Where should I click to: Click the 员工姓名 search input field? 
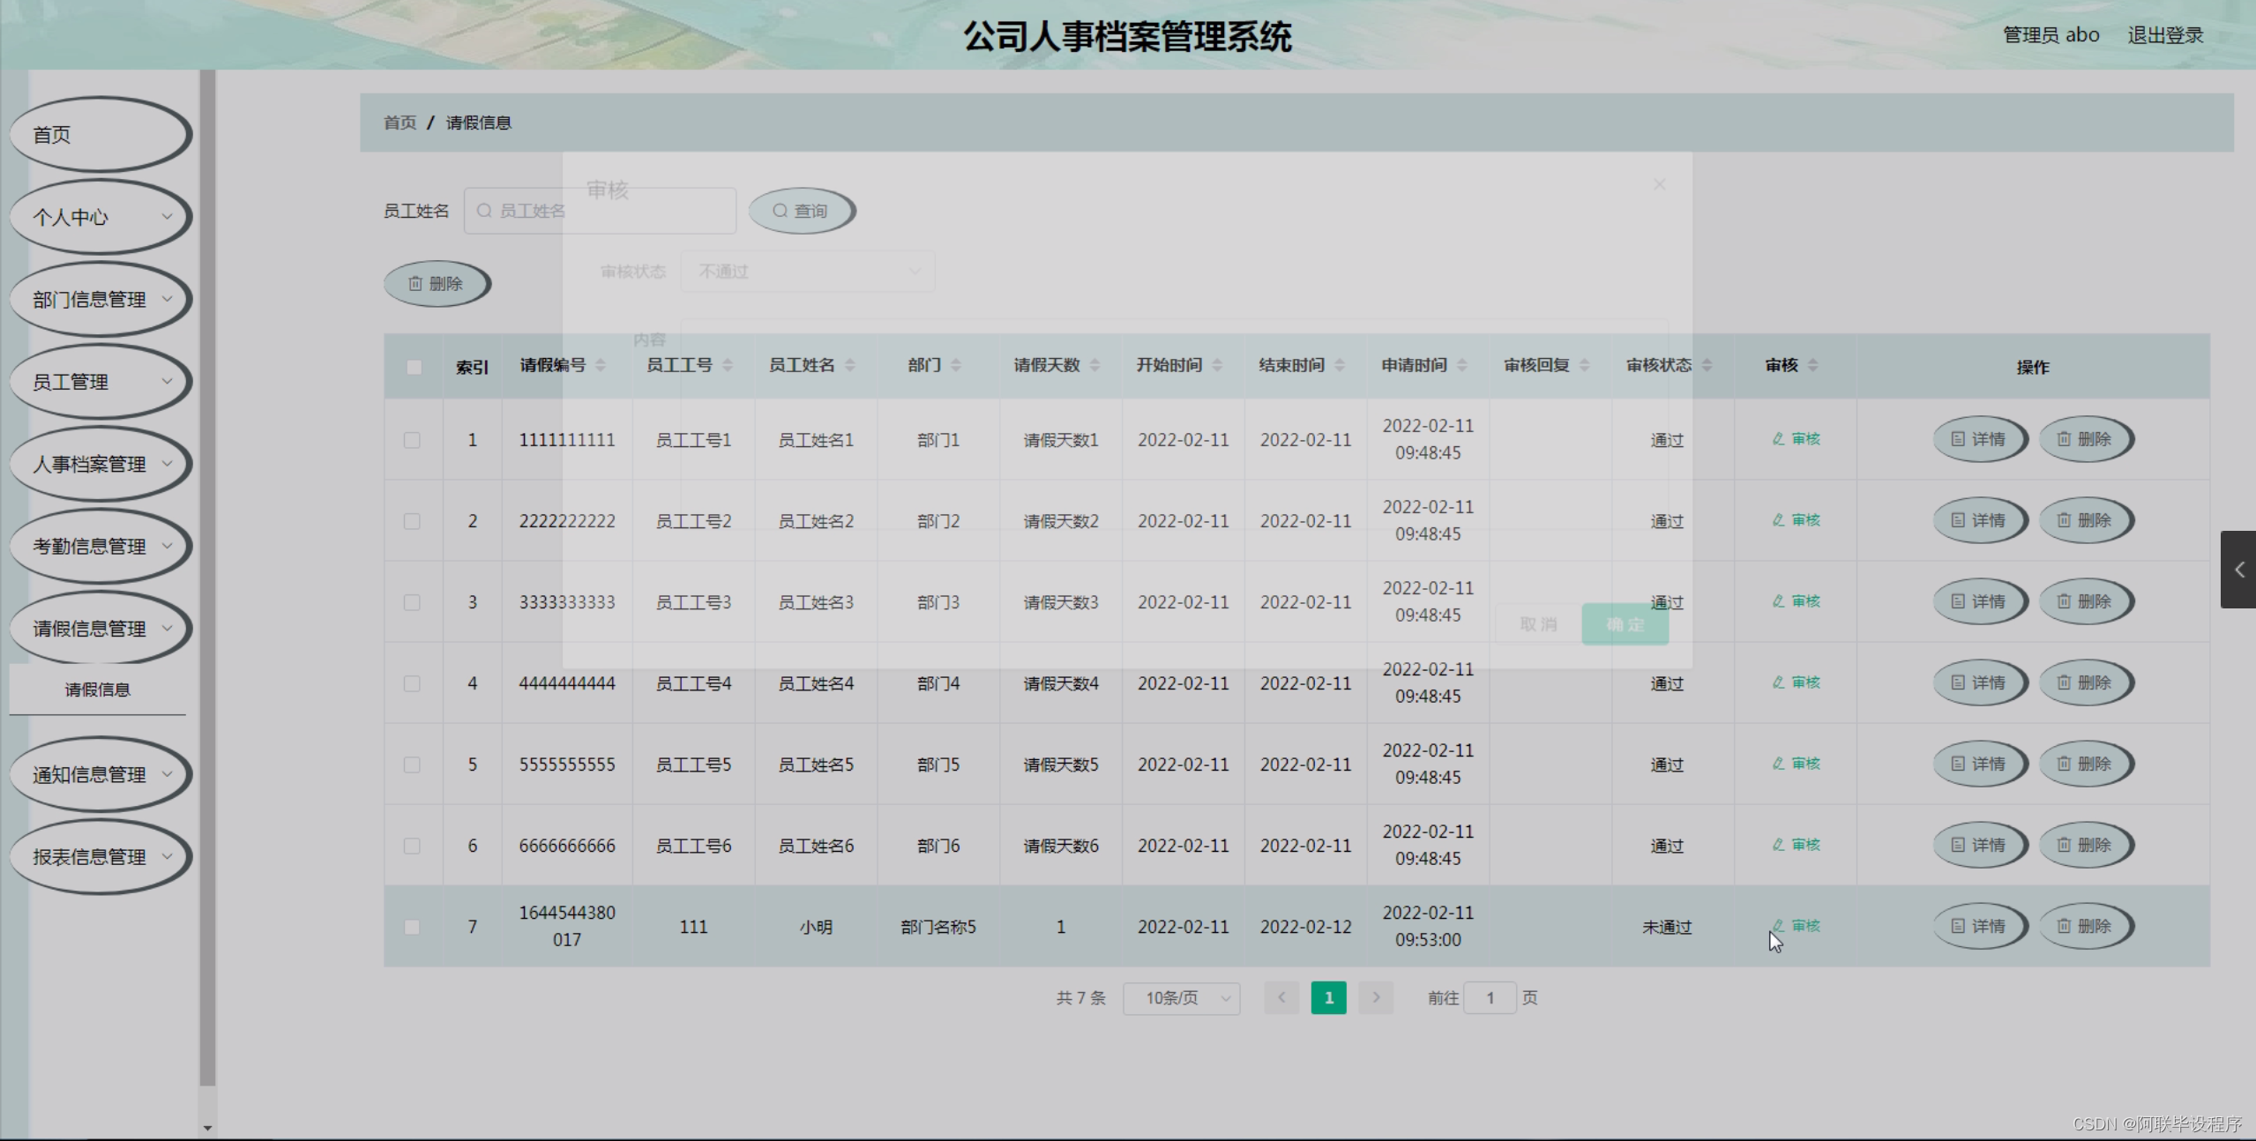(600, 211)
